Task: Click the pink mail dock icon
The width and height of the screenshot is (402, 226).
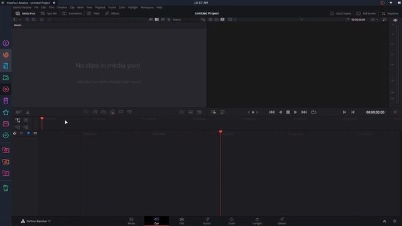Action: (6, 124)
